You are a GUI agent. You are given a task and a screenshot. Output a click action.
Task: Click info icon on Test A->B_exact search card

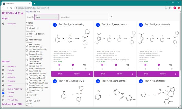pyautogui.click(x=159, y=65)
